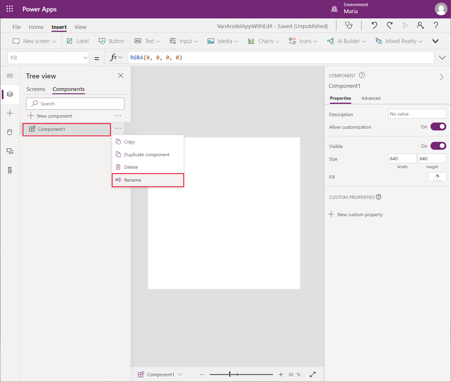Share app with the person-plus icon

pos(421,25)
